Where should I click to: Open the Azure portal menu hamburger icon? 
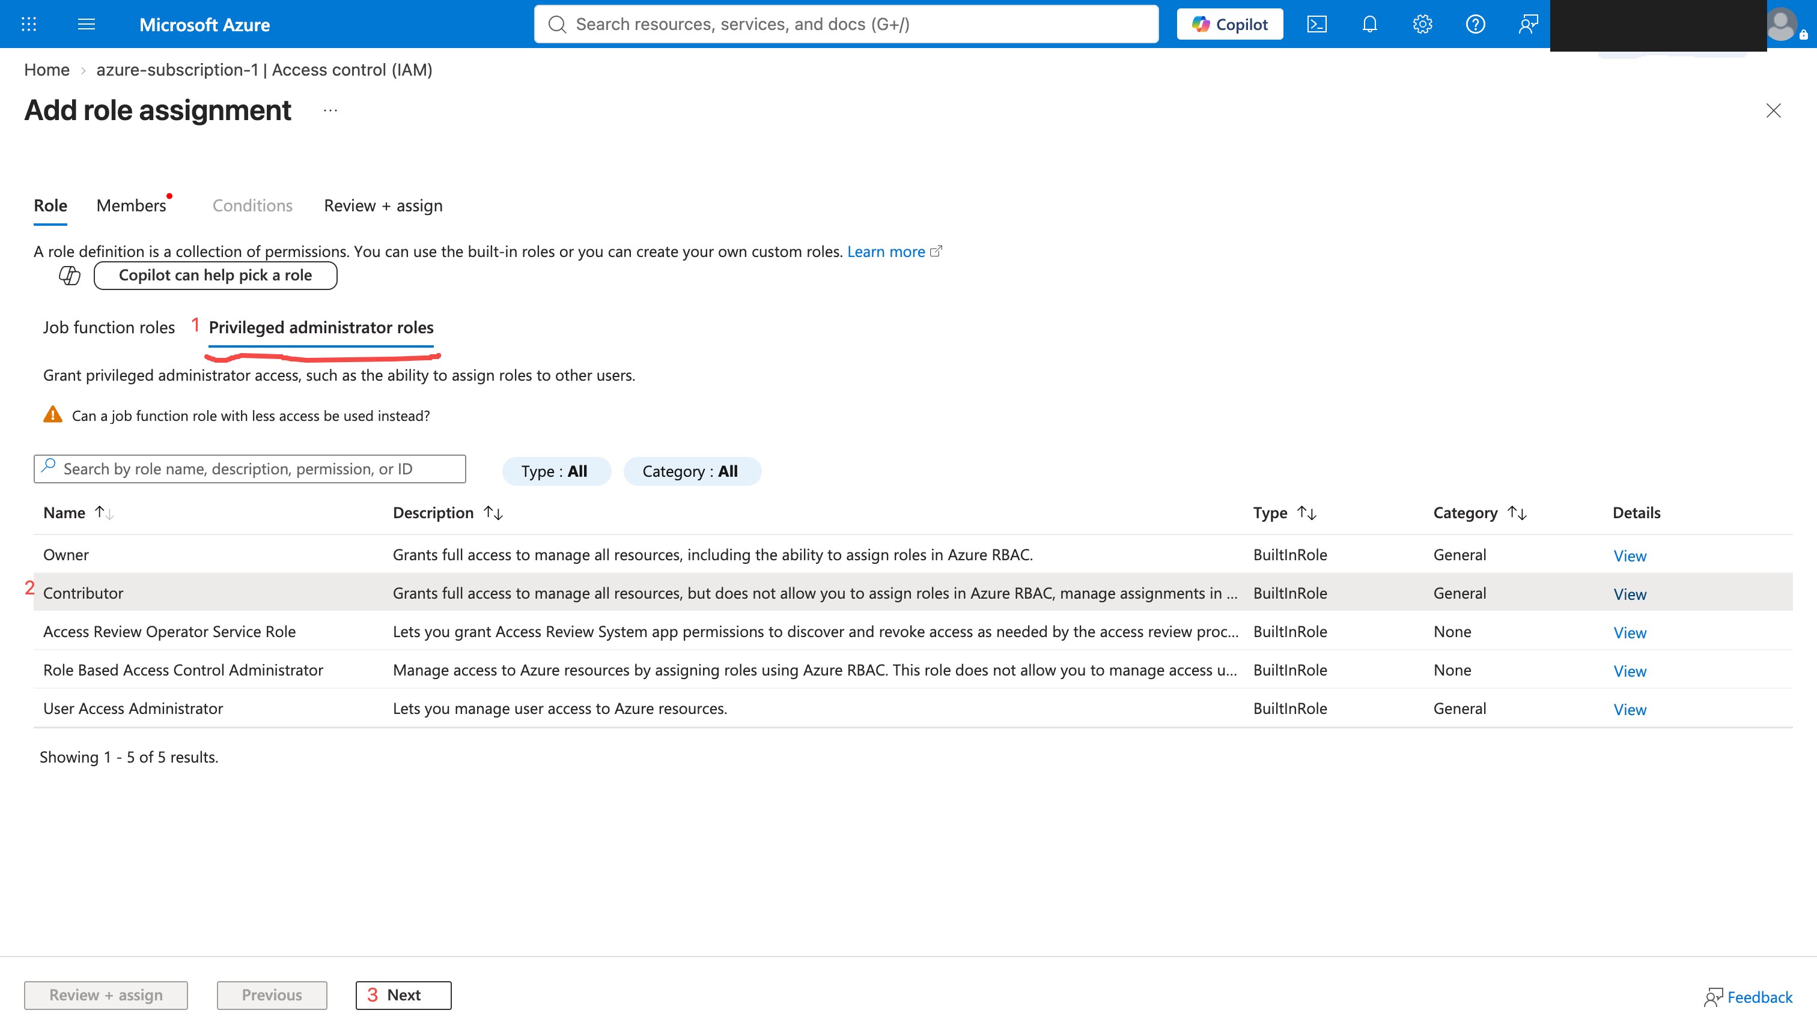point(86,24)
